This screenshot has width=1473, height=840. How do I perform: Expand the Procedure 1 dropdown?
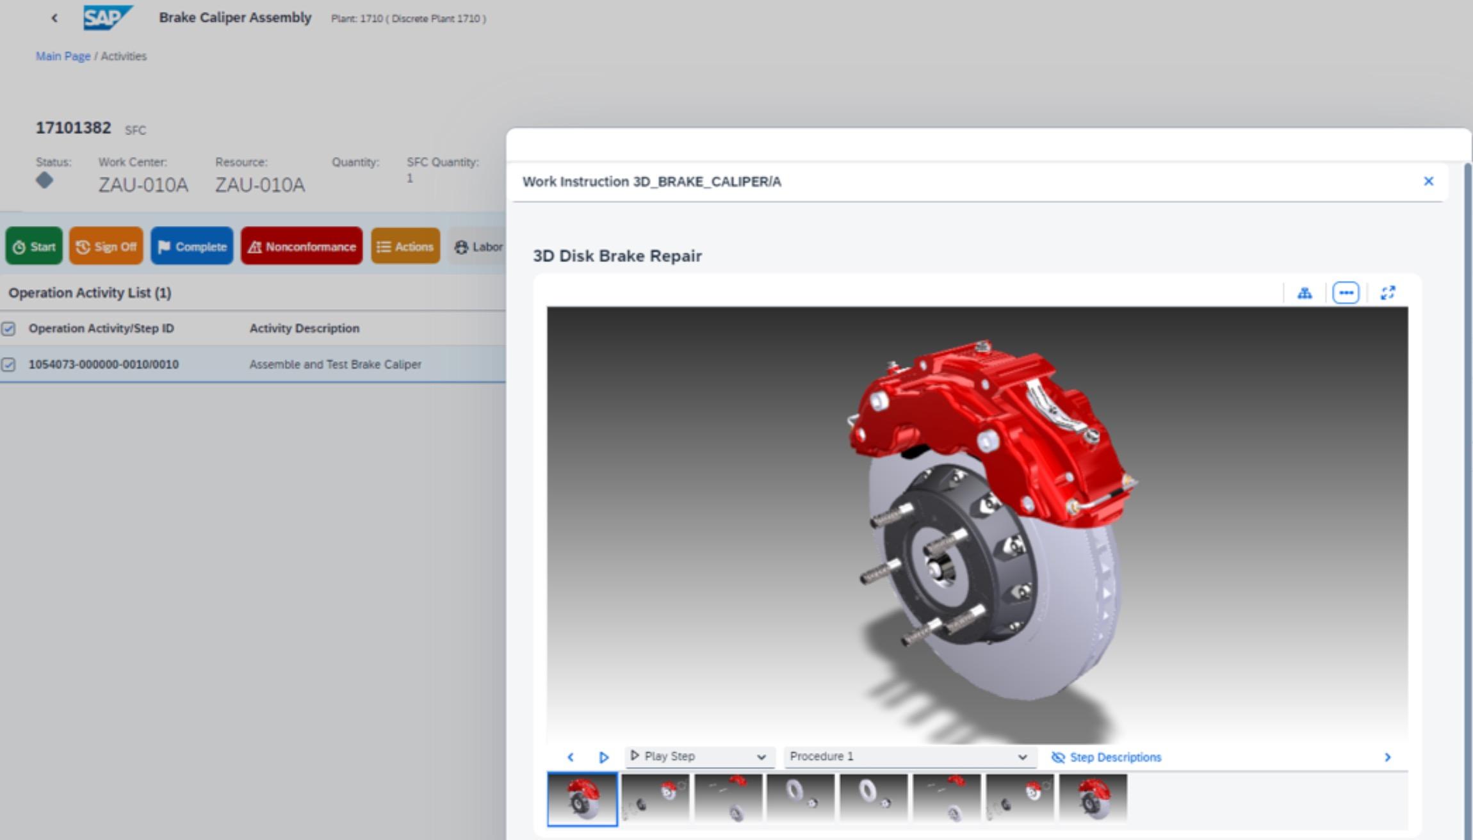point(908,757)
